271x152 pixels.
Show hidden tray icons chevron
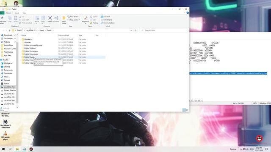pos(241,149)
